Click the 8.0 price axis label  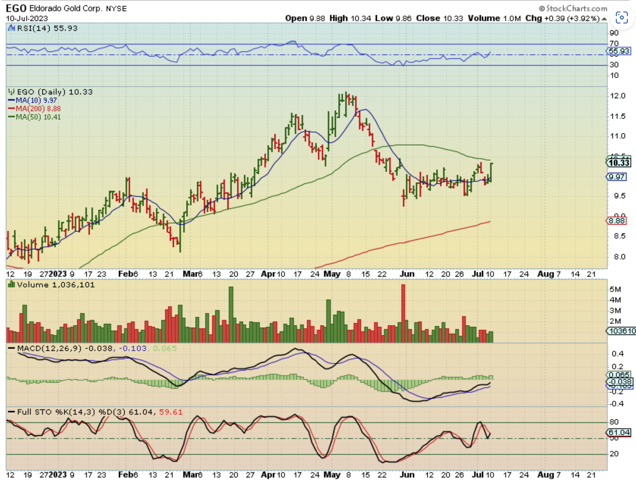pyautogui.click(x=619, y=257)
